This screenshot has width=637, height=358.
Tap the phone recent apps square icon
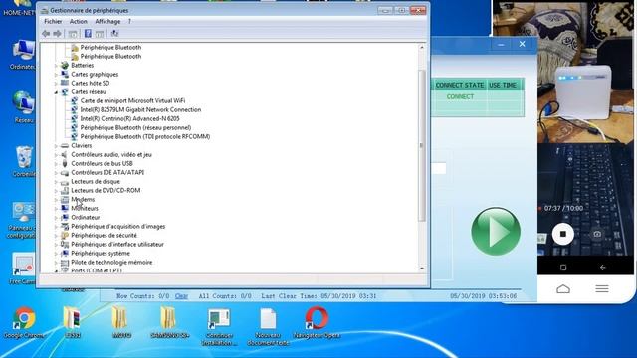coord(563,268)
